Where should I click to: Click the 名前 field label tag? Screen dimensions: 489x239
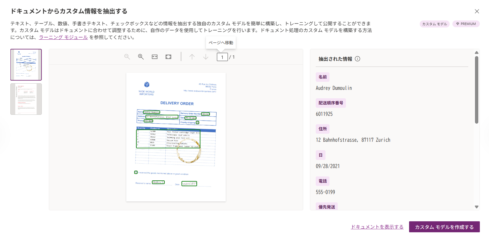pyautogui.click(x=322, y=77)
